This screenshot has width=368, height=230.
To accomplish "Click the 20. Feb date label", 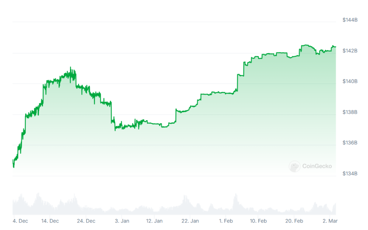I will click(x=294, y=221).
